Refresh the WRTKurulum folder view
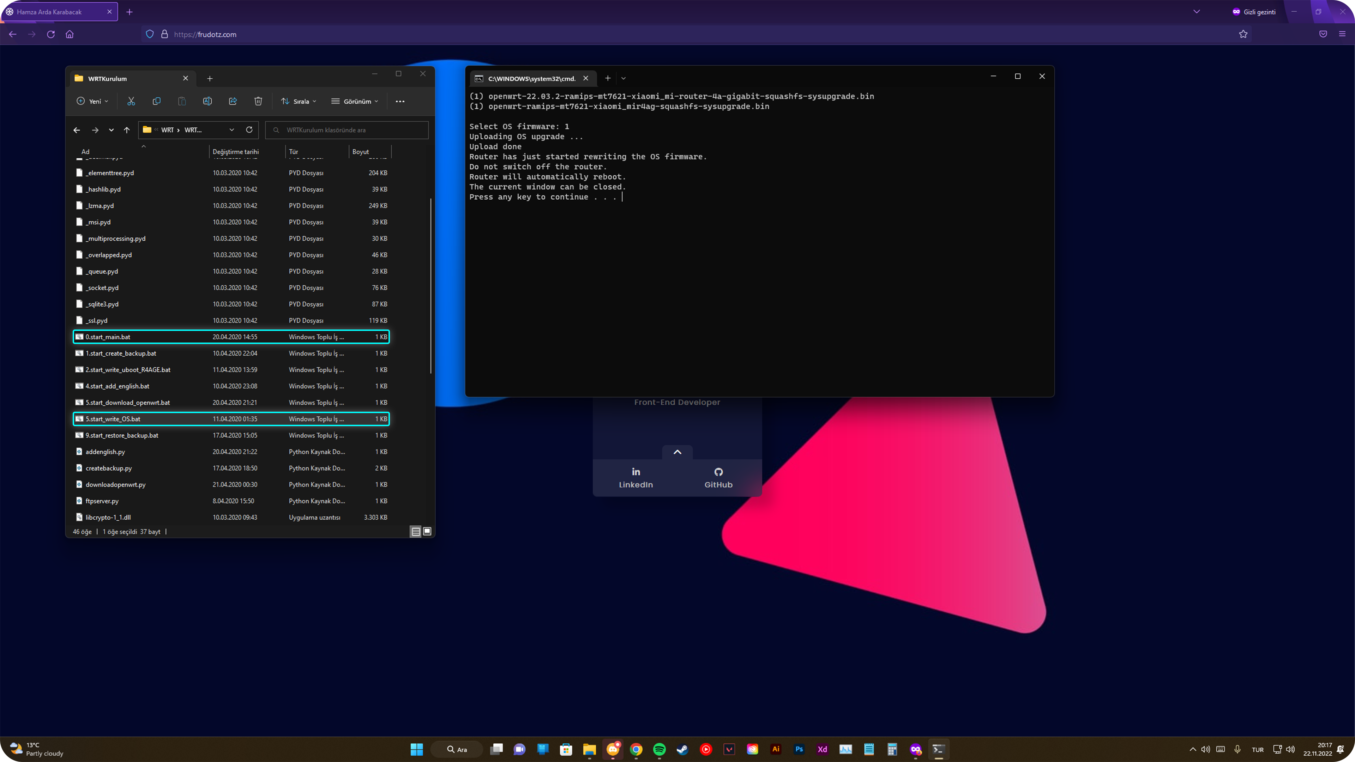1355x762 pixels. [249, 130]
